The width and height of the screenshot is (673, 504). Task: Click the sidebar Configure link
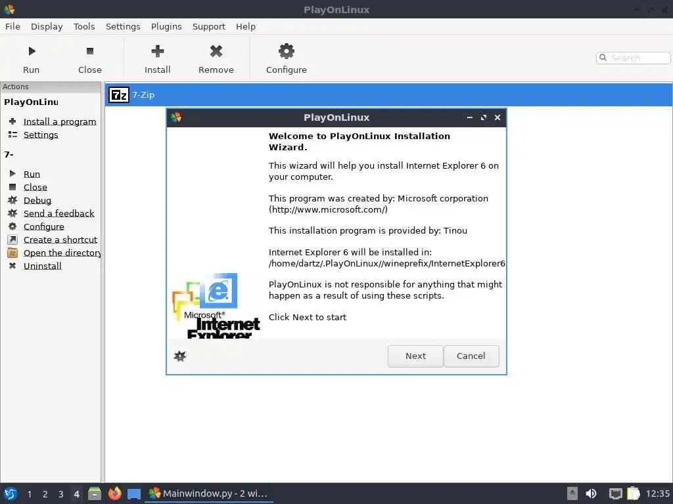[44, 226]
